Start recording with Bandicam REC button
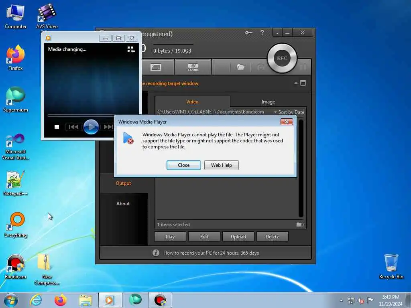 282,58
